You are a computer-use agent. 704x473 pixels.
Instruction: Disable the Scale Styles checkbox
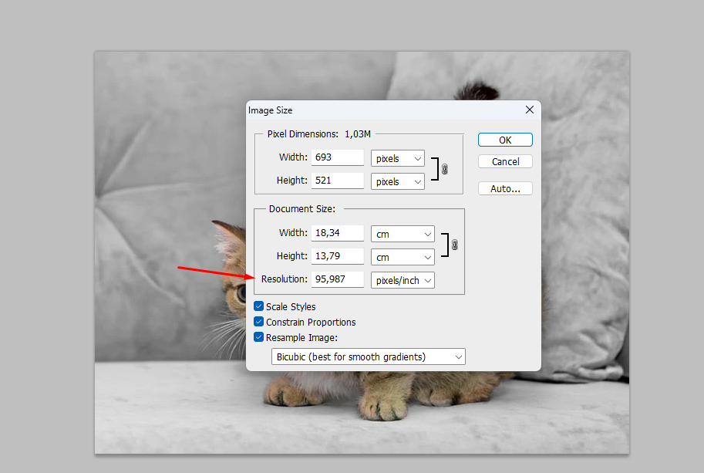point(259,306)
